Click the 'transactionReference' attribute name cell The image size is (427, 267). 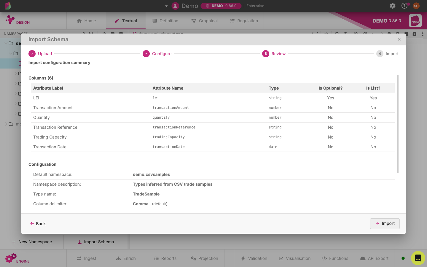(x=174, y=127)
